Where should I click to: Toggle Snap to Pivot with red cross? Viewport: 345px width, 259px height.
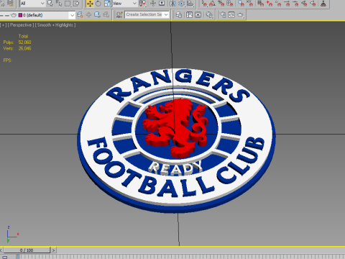point(270,4)
